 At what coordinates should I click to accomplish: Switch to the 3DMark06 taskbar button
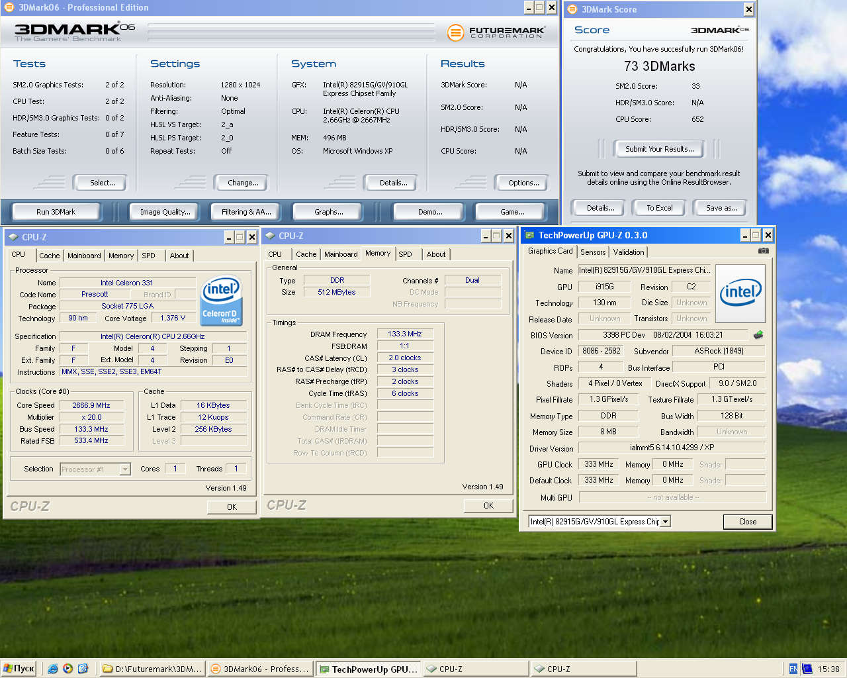[x=260, y=669]
